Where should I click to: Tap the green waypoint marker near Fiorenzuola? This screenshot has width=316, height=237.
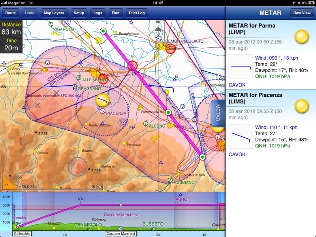click(168, 113)
